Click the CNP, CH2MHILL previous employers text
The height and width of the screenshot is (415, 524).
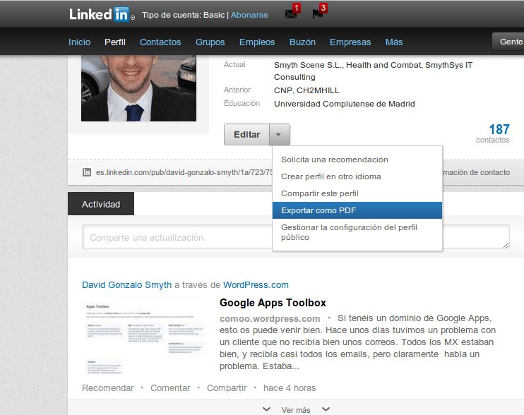306,90
